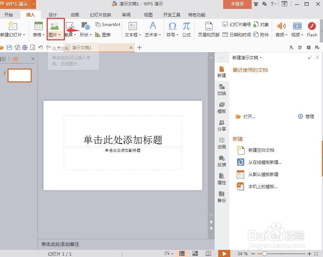Switch to the 审阅 ribbon tab

point(126,15)
